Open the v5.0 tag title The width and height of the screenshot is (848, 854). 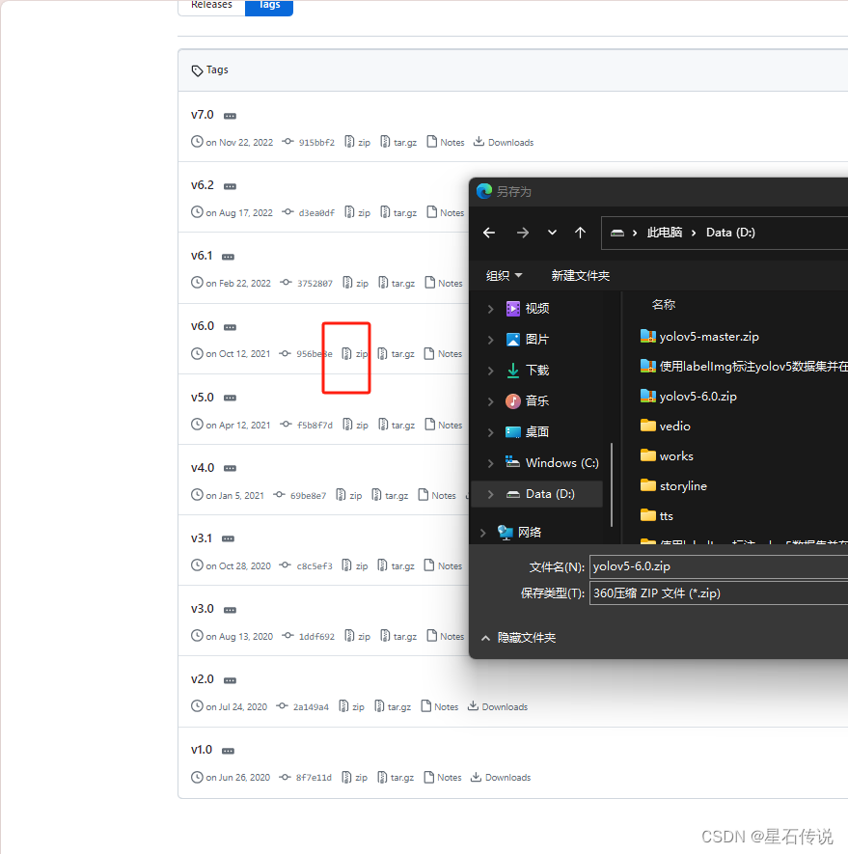click(202, 397)
